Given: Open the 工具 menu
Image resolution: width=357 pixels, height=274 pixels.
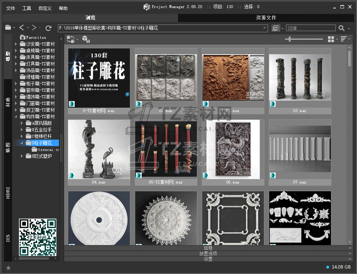Looking at the screenshot, I should [27, 8].
